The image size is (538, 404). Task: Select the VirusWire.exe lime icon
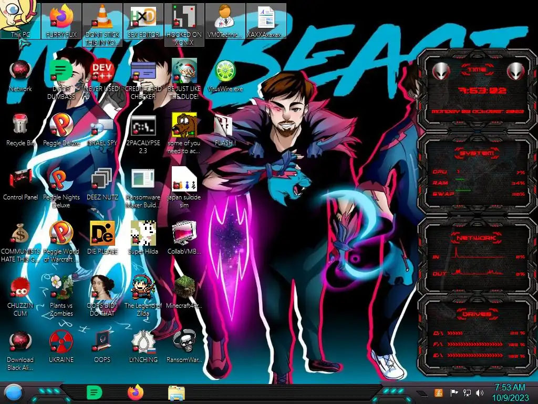pyautogui.click(x=225, y=76)
